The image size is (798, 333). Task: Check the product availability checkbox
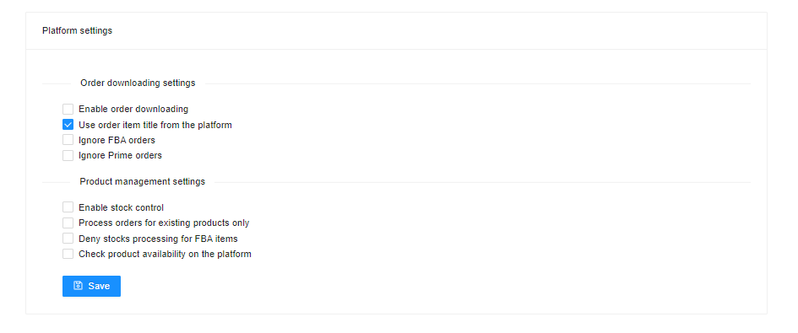pos(68,254)
